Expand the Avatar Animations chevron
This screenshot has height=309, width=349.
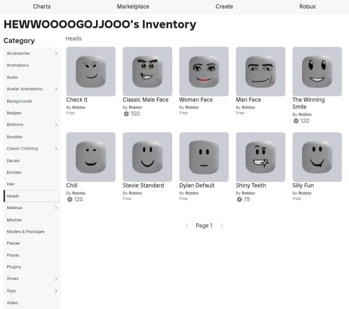pyautogui.click(x=56, y=89)
